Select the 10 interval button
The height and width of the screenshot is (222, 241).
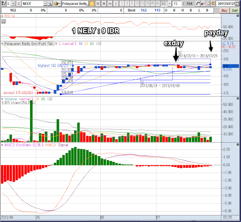click(137, 3)
